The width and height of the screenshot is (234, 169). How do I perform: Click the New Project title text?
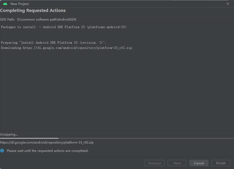19,4
